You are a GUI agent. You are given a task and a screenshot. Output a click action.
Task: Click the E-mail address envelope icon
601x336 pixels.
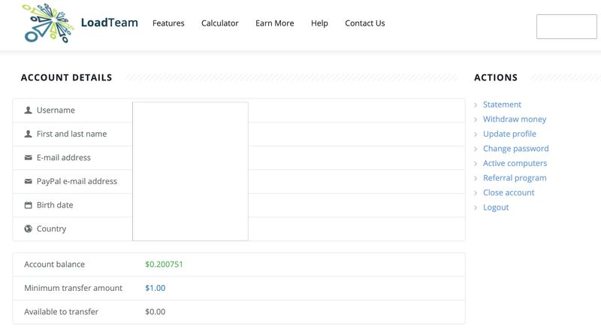[x=29, y=158]
